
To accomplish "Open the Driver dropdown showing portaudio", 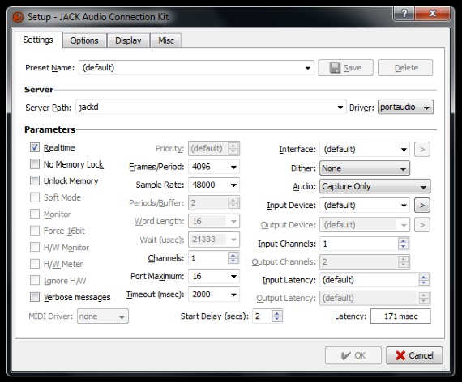I will point(405,107).
